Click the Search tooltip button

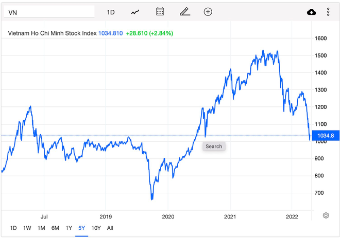pos(214,147)
